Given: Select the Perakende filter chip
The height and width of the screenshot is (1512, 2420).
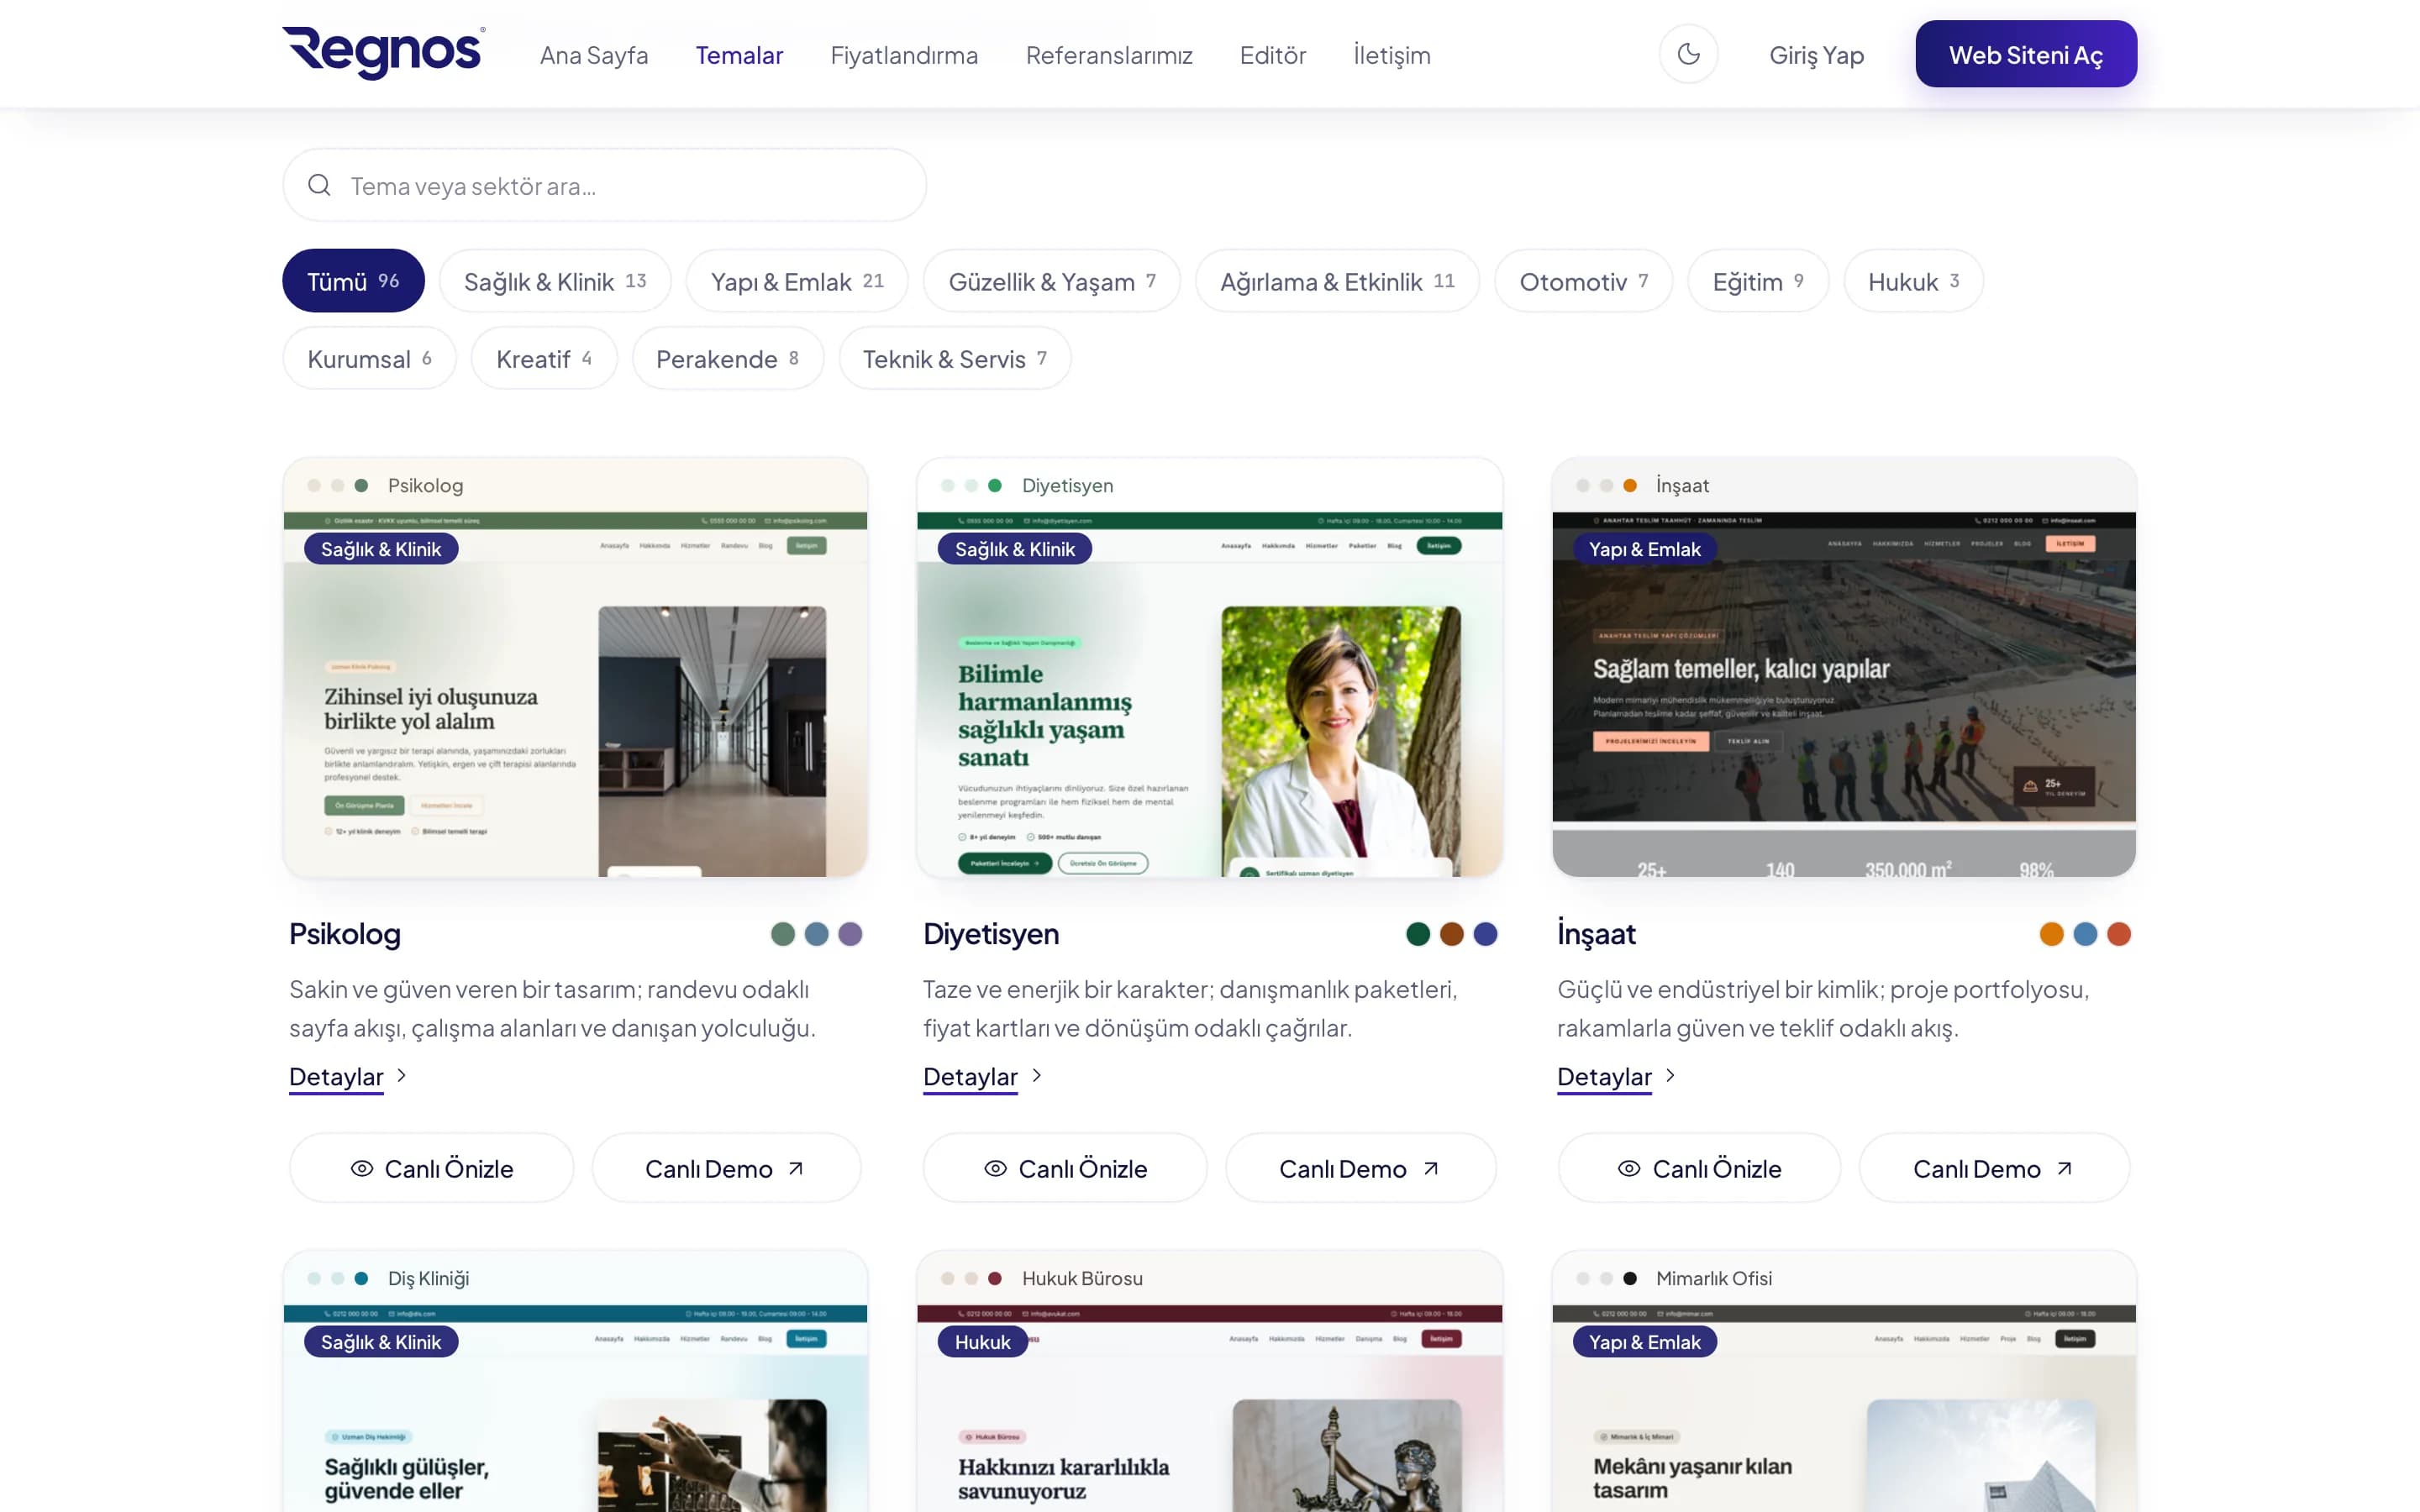Looking at the screenshot, I should coord(727,358).
